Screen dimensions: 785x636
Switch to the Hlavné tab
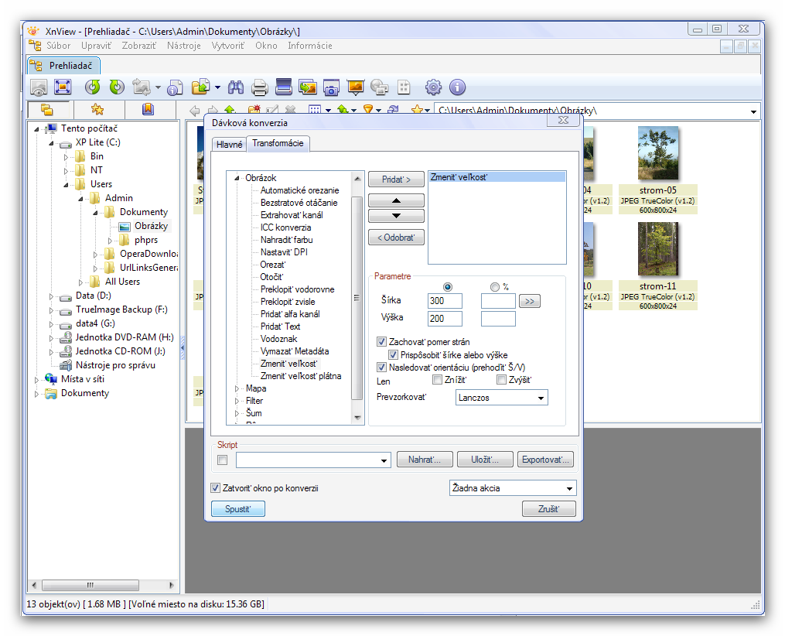[x=228, y=144]
